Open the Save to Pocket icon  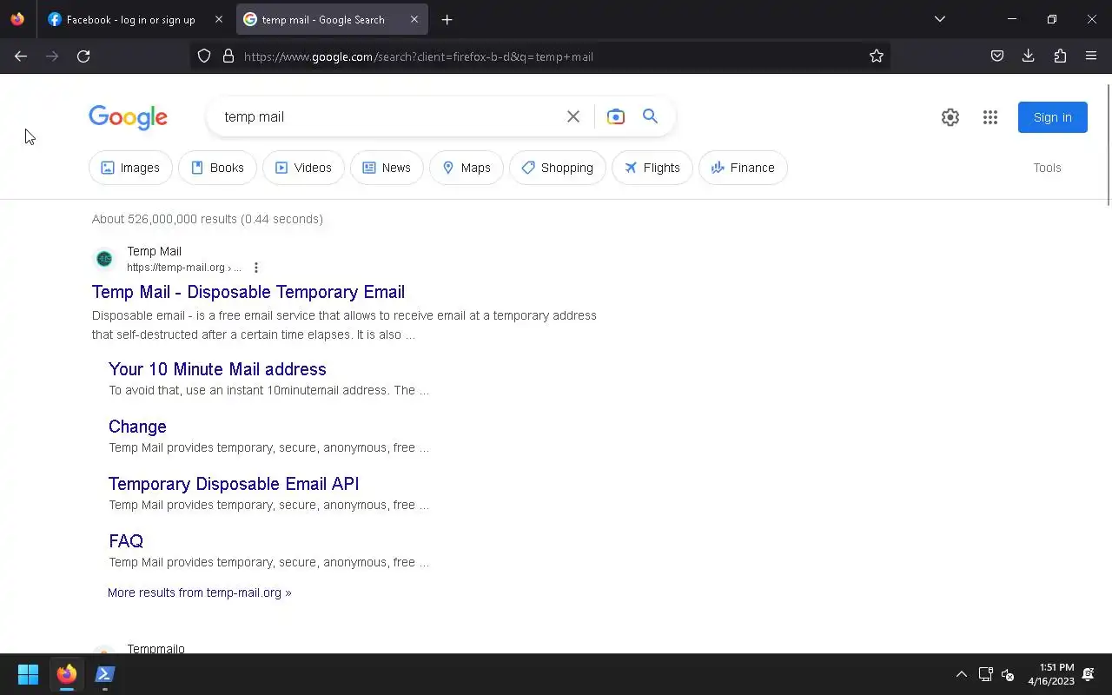click(x=997, y=56)
